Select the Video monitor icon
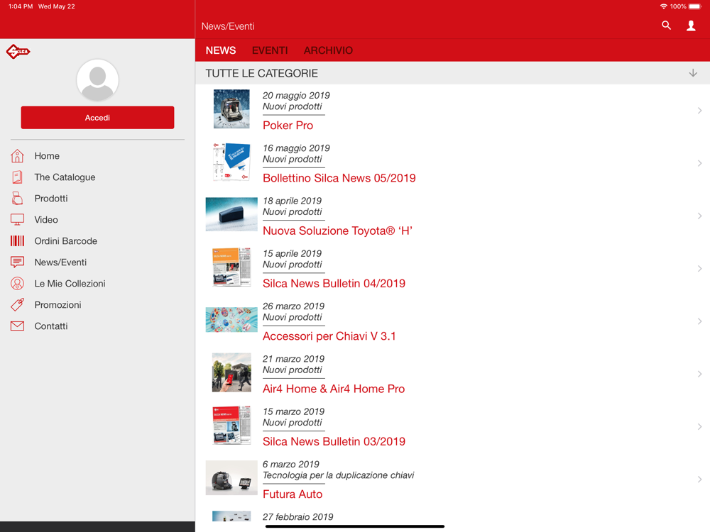Screen dimensions: 710x532 [x=18, y=220]
